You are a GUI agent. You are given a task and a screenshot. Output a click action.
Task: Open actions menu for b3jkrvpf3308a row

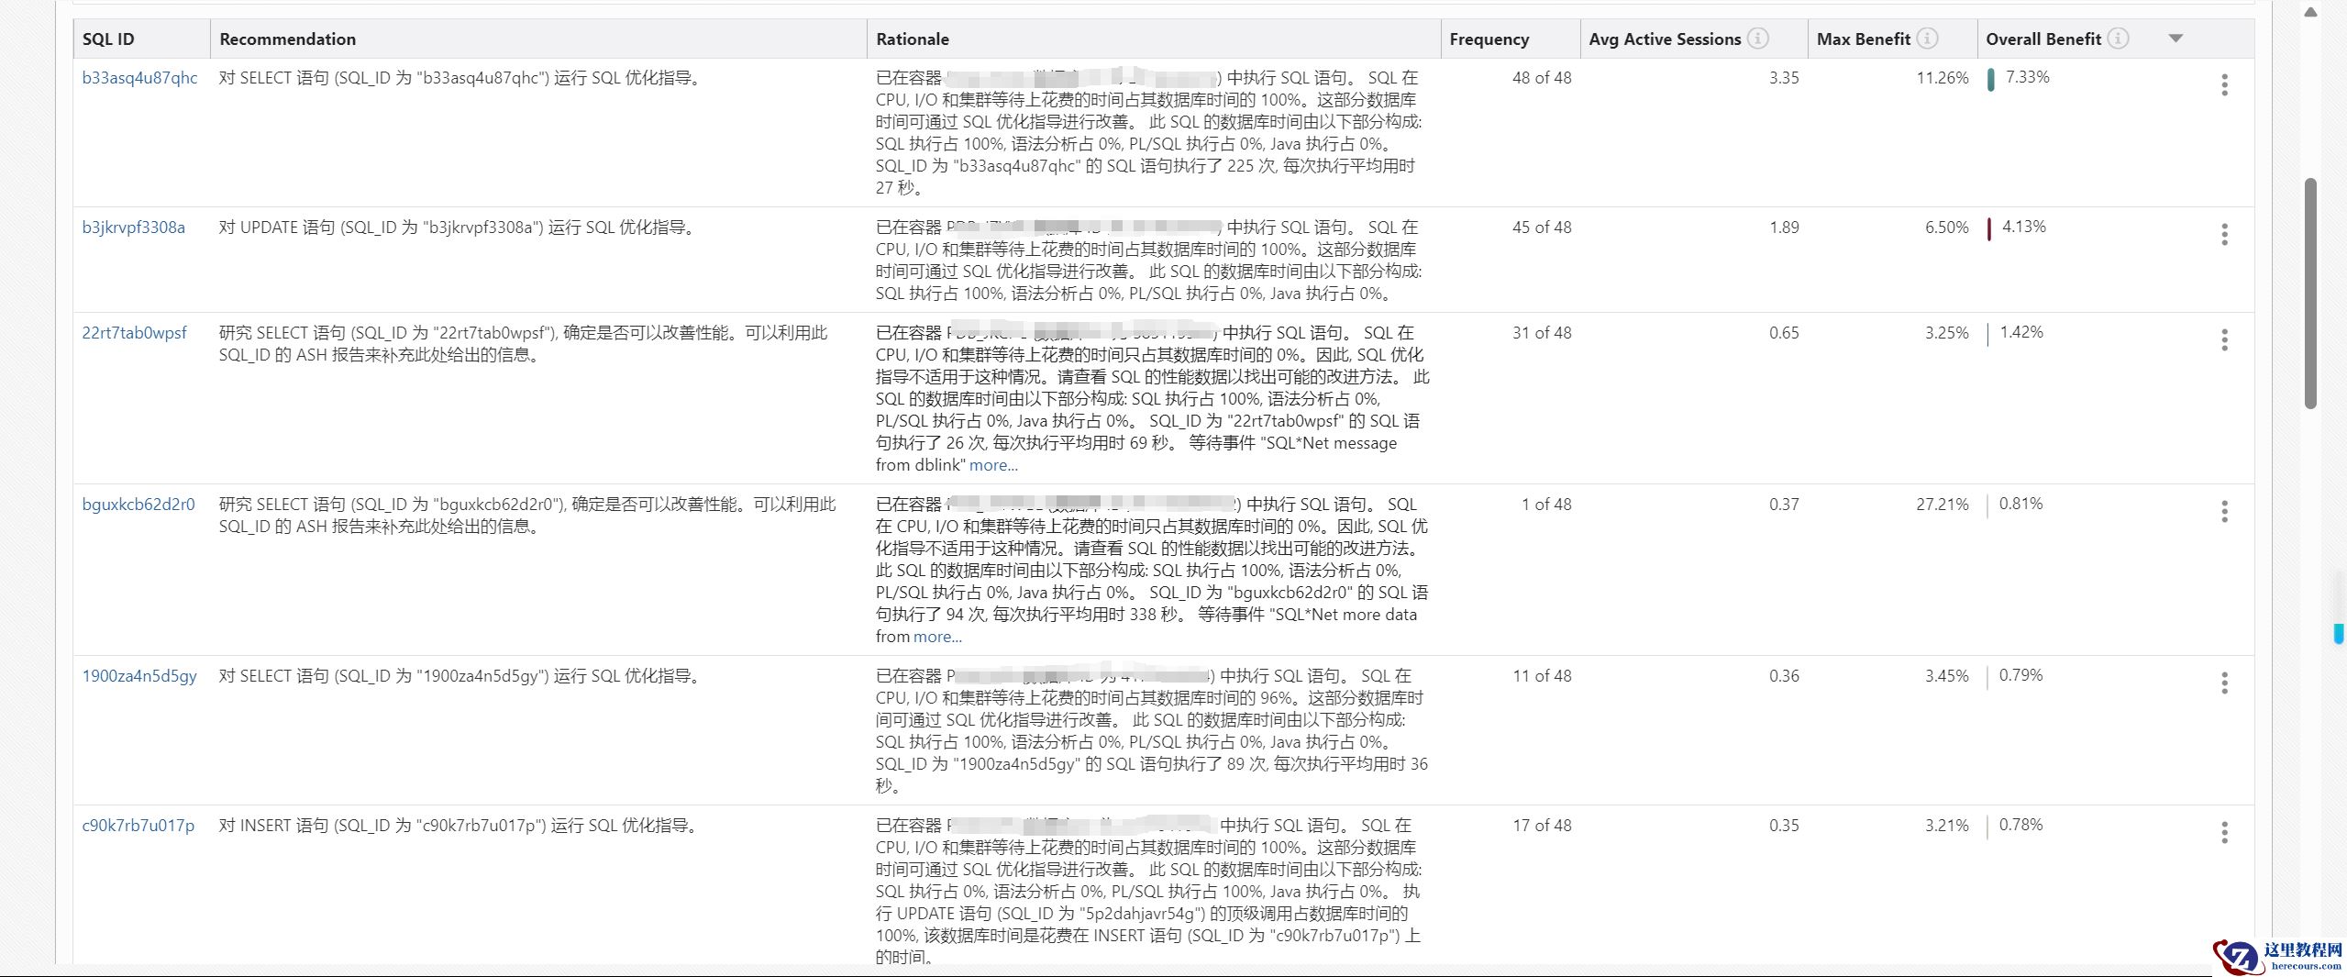2224,235
